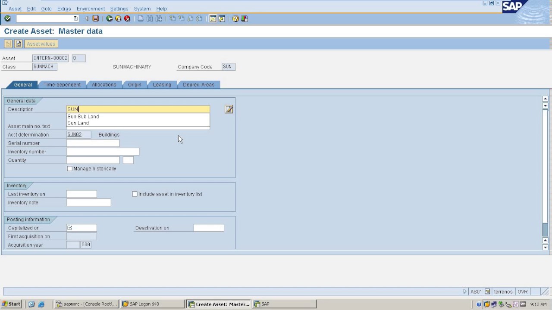Click the Find Next binoculars icon
Image resolution: width=552 pixels, height=310 pixels.
159,19
